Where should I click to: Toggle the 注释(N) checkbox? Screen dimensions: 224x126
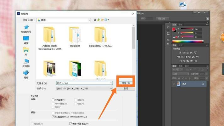coord(76,100)
